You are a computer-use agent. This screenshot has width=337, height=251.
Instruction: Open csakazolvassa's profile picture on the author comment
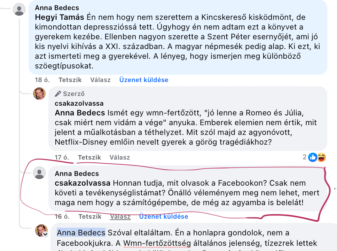pyautogui.click(x=39, y=94)
